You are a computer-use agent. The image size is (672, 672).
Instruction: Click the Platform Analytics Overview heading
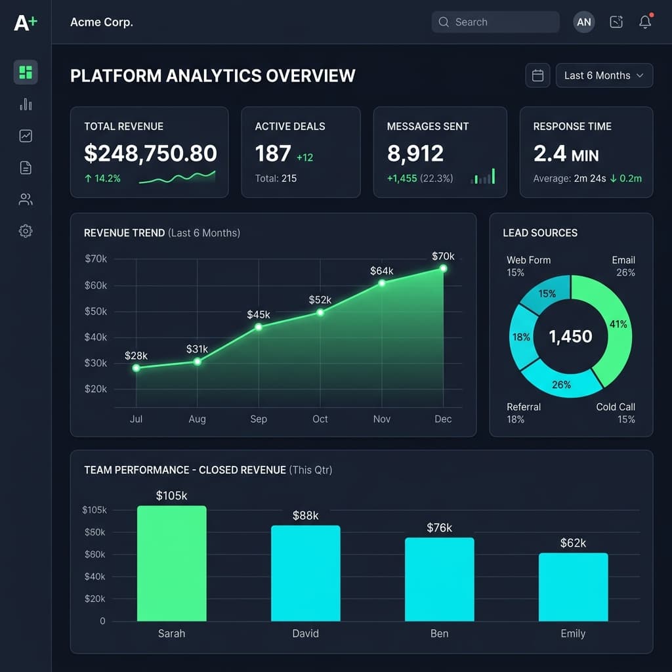click(213, 75)
